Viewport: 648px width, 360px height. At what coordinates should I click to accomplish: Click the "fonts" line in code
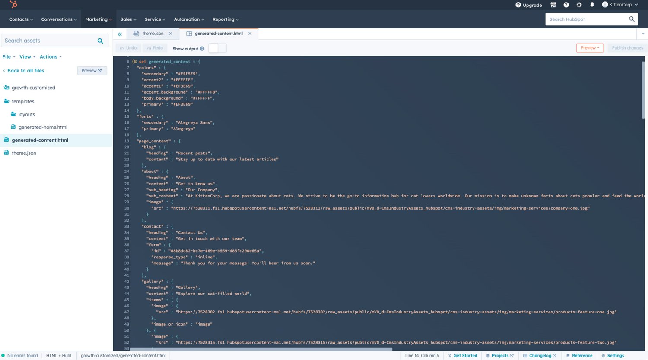point(150,116)
